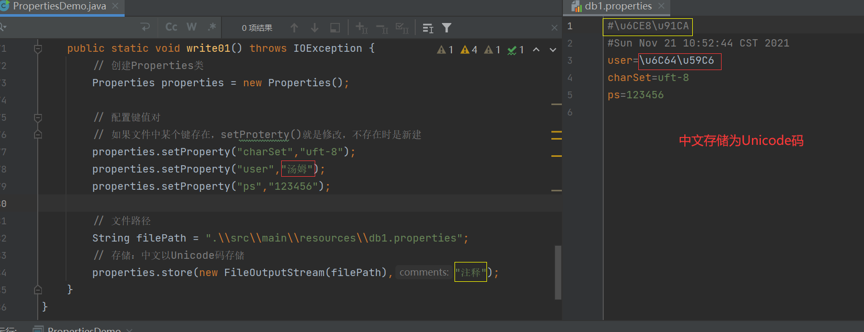This screenshot has height=332, width=864.
Task: Toggle Match Case (Cc) search option
Action: pos(171,27)
